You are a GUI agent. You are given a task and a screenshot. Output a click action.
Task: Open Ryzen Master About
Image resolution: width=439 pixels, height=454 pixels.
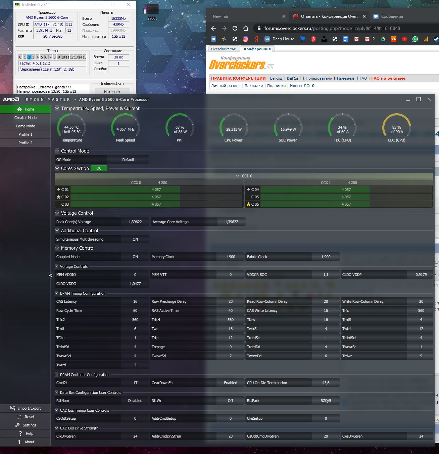click(26, 442)
